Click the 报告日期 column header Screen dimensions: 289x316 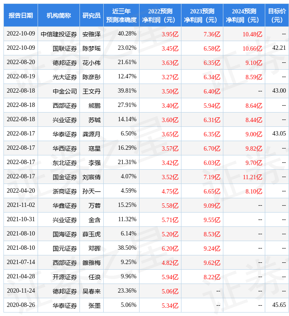point(20,15)
